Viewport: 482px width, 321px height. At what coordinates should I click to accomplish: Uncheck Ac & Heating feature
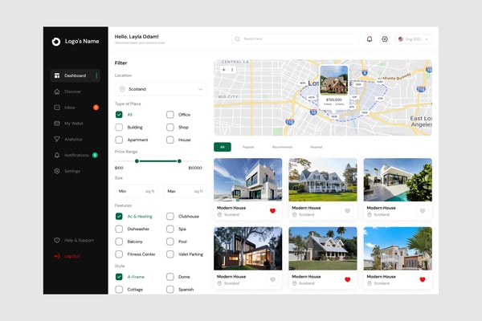[119, 216]
